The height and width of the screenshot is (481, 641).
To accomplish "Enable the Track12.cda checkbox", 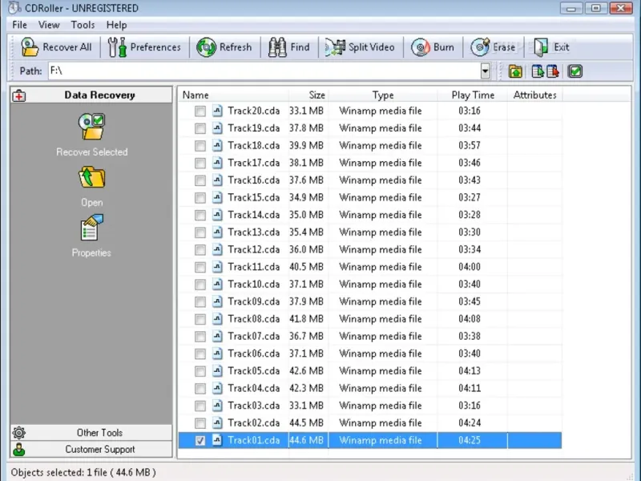I will coord(200,249).
